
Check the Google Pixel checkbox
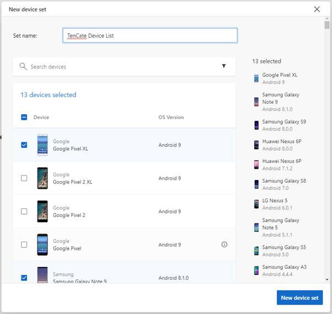24,244
